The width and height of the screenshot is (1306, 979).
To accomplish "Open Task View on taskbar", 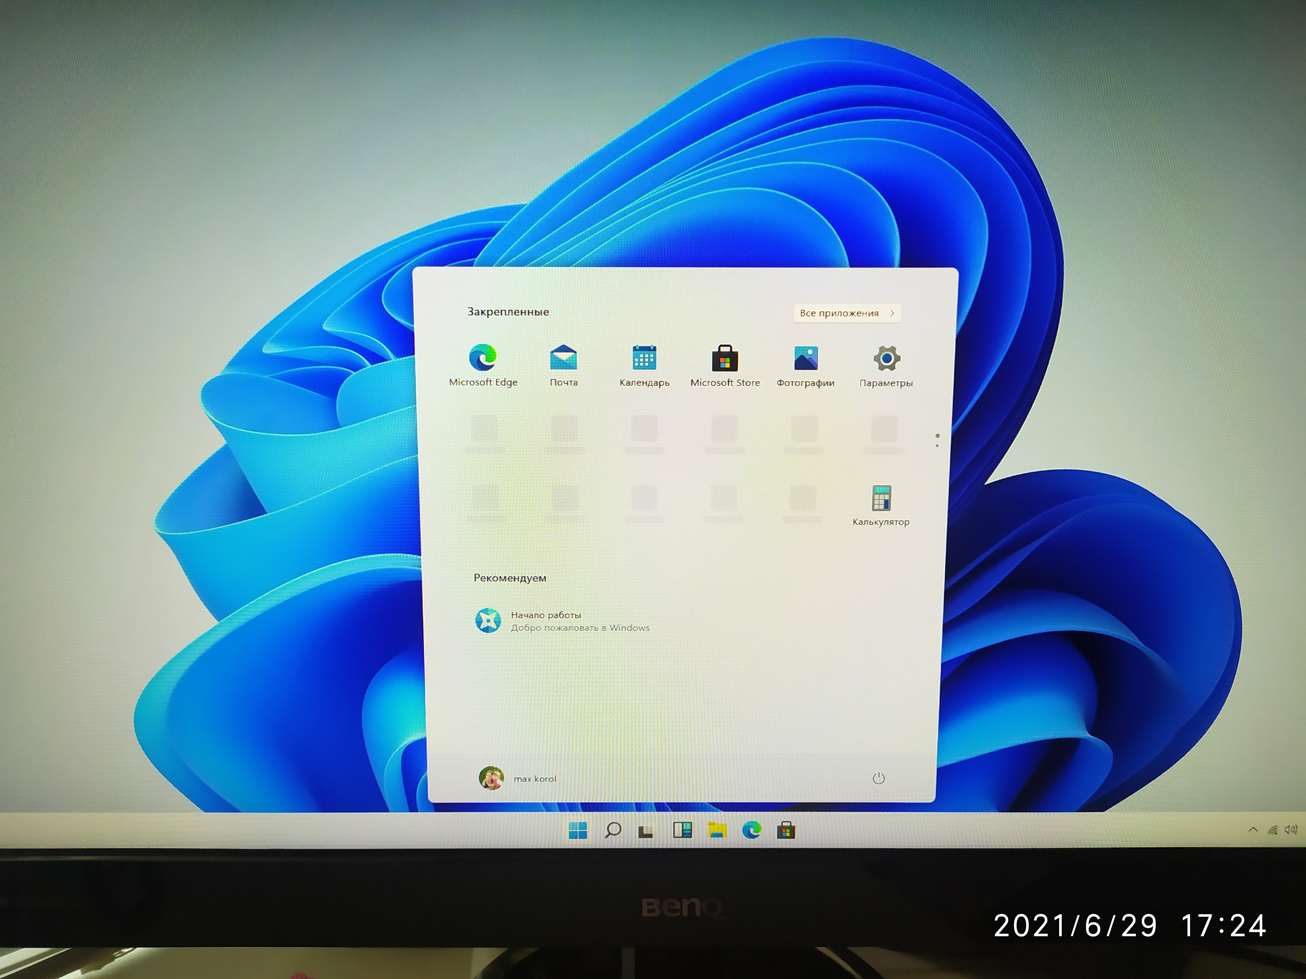I will (x=646, y=831).
